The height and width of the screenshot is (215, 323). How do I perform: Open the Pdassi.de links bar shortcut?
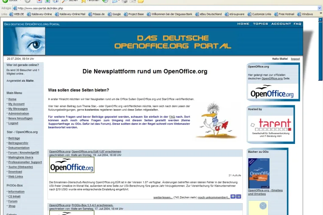point(96,14)
